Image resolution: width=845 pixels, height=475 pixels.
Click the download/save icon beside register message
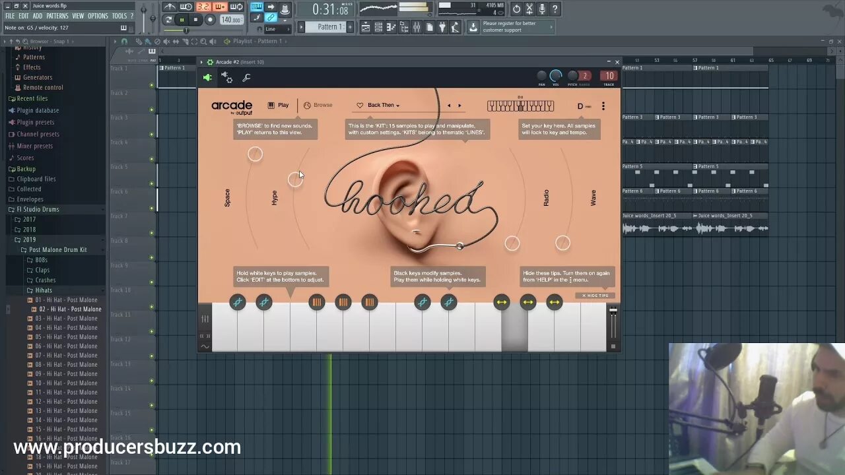coord(473,27)
